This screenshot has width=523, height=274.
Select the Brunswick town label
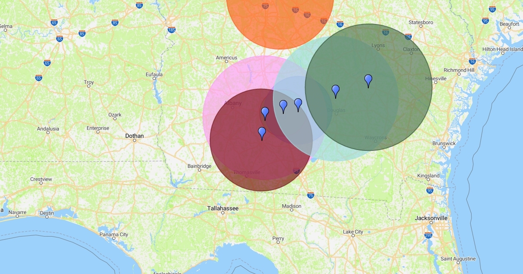(444, 143)
